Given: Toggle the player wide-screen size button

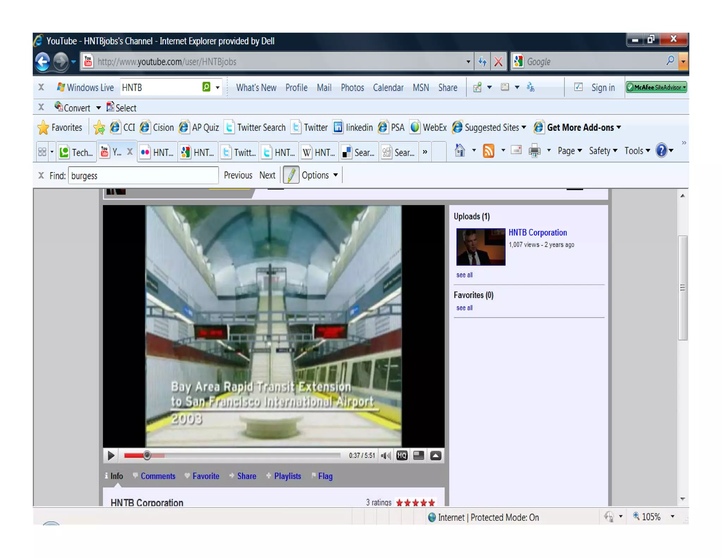Looking at the screenshot, I should click(x=418, y=455).
